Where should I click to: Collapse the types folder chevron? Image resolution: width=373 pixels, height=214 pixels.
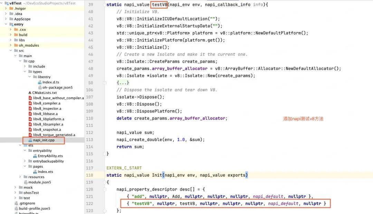point(25,72)
